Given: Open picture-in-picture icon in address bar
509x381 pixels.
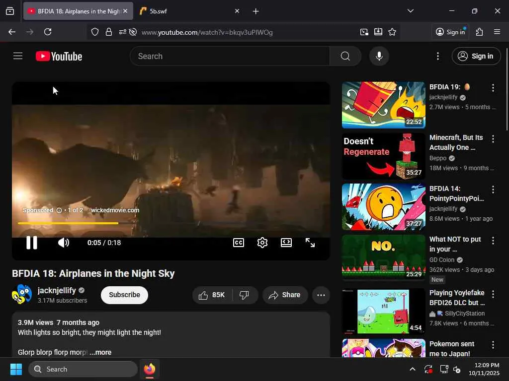Looking at the screenshot, I should (x=364, y=32).
